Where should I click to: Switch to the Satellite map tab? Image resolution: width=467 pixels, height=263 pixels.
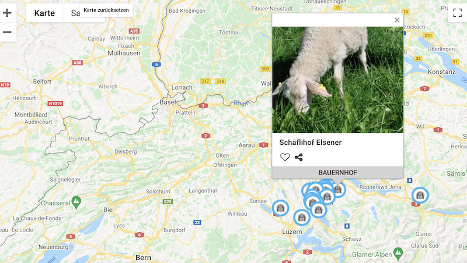click(75, 13)
